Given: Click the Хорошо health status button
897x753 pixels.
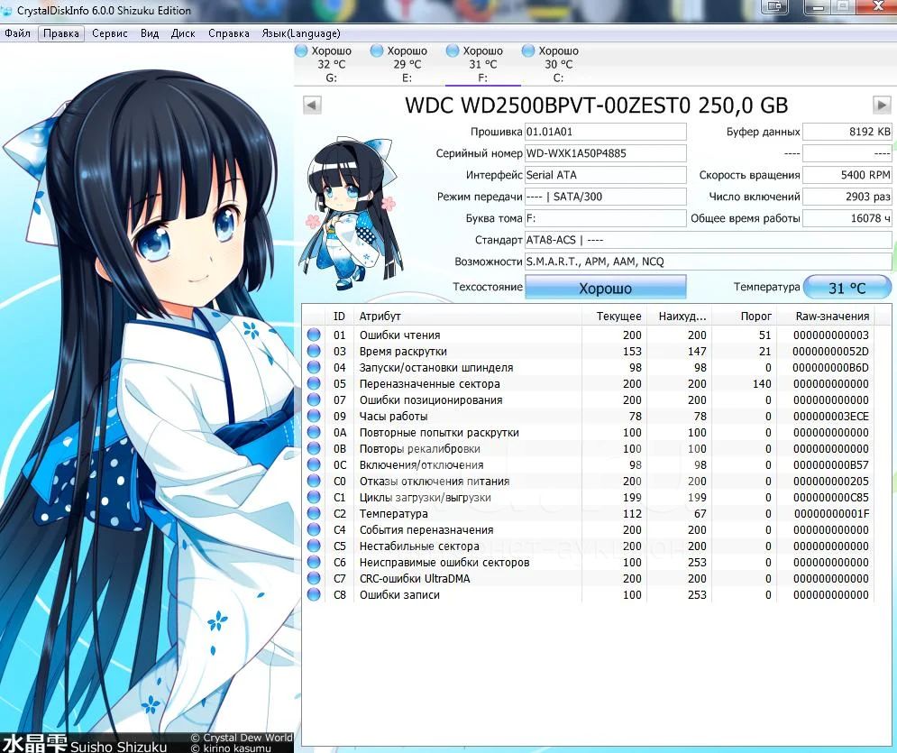Looking at the screenshot, I should (x=605, y=288).
